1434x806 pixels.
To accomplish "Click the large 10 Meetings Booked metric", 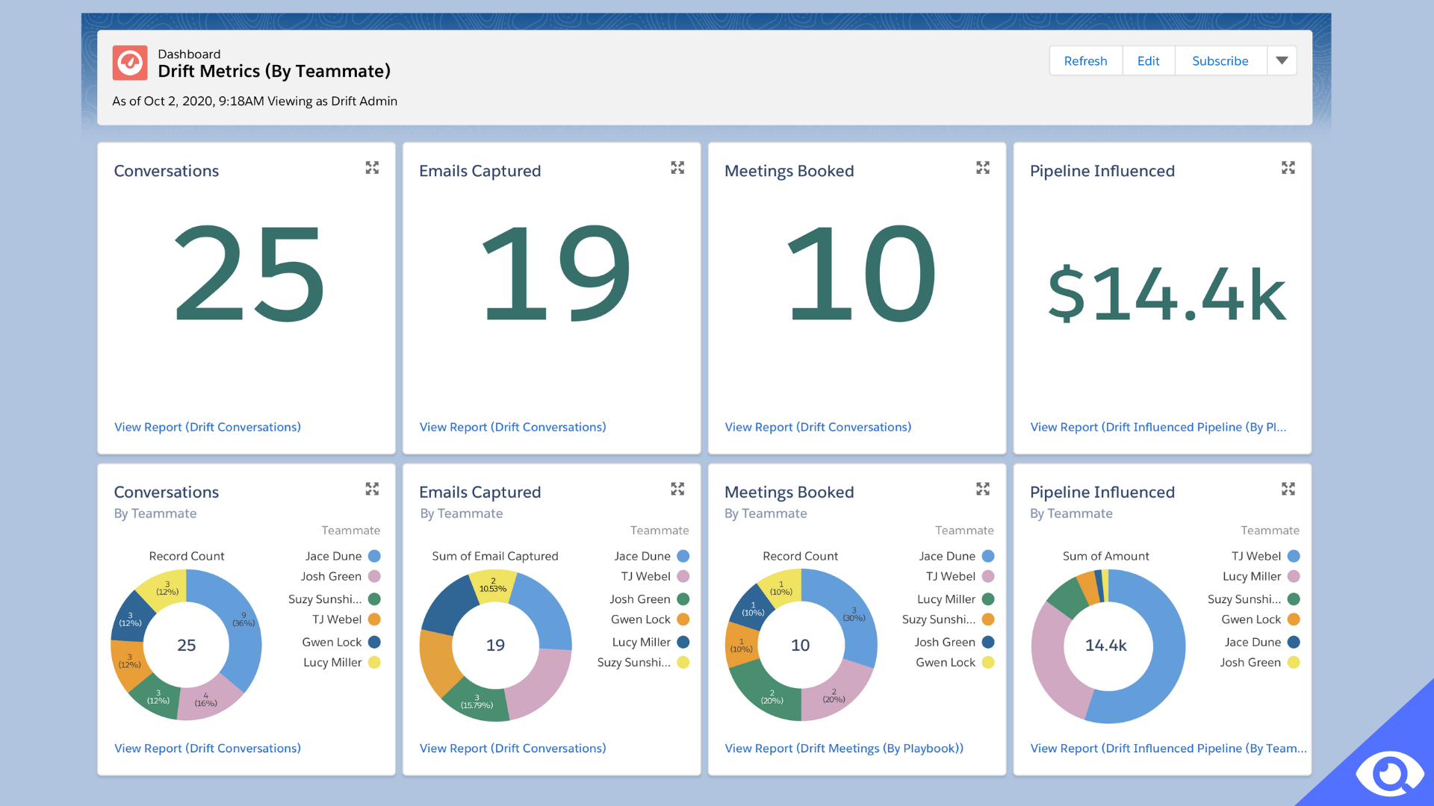I will 861,273.
